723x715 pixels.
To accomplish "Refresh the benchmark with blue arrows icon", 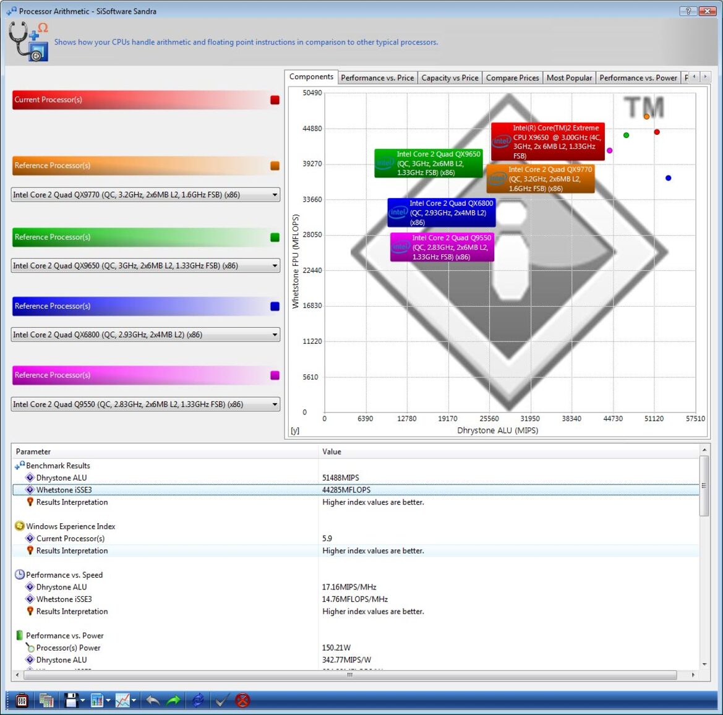I will pos(198,700).
